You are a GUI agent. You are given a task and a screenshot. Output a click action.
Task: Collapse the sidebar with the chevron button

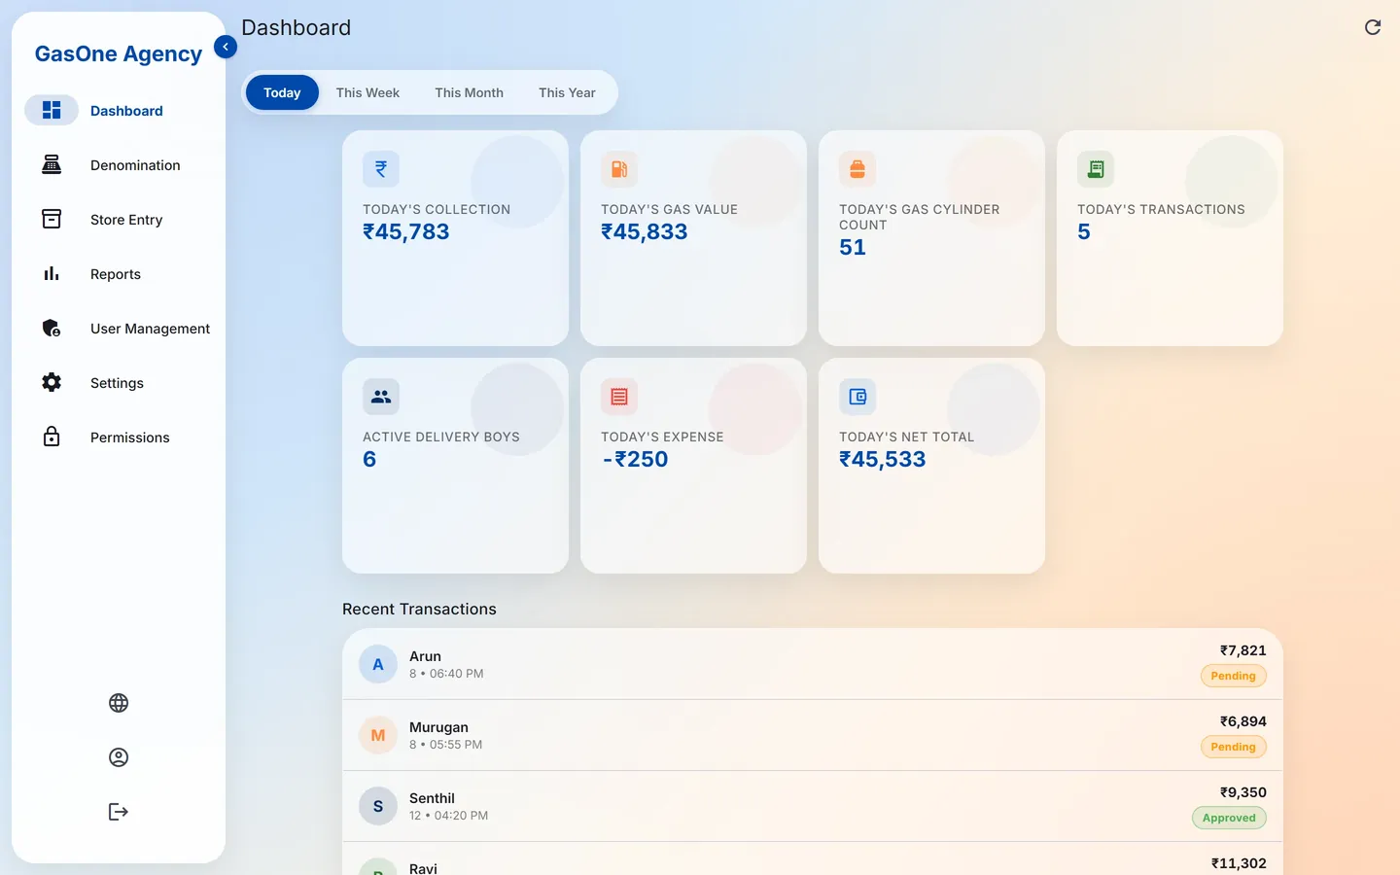click(226, 47)
